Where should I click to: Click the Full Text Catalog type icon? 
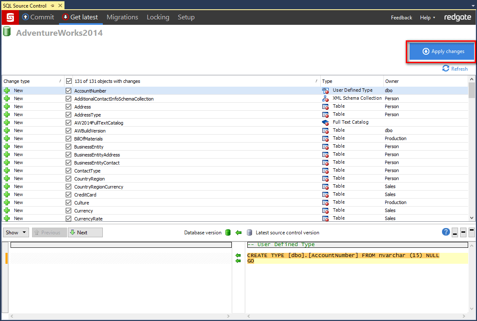(325, 122)
